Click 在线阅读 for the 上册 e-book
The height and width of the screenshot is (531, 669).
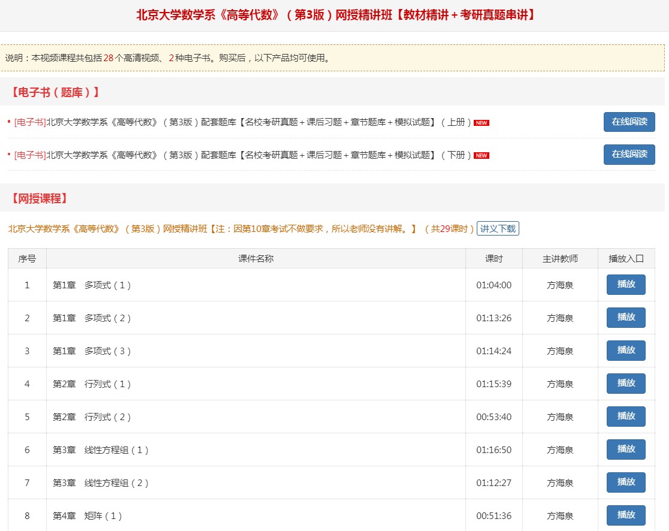(x=629, y=122)
